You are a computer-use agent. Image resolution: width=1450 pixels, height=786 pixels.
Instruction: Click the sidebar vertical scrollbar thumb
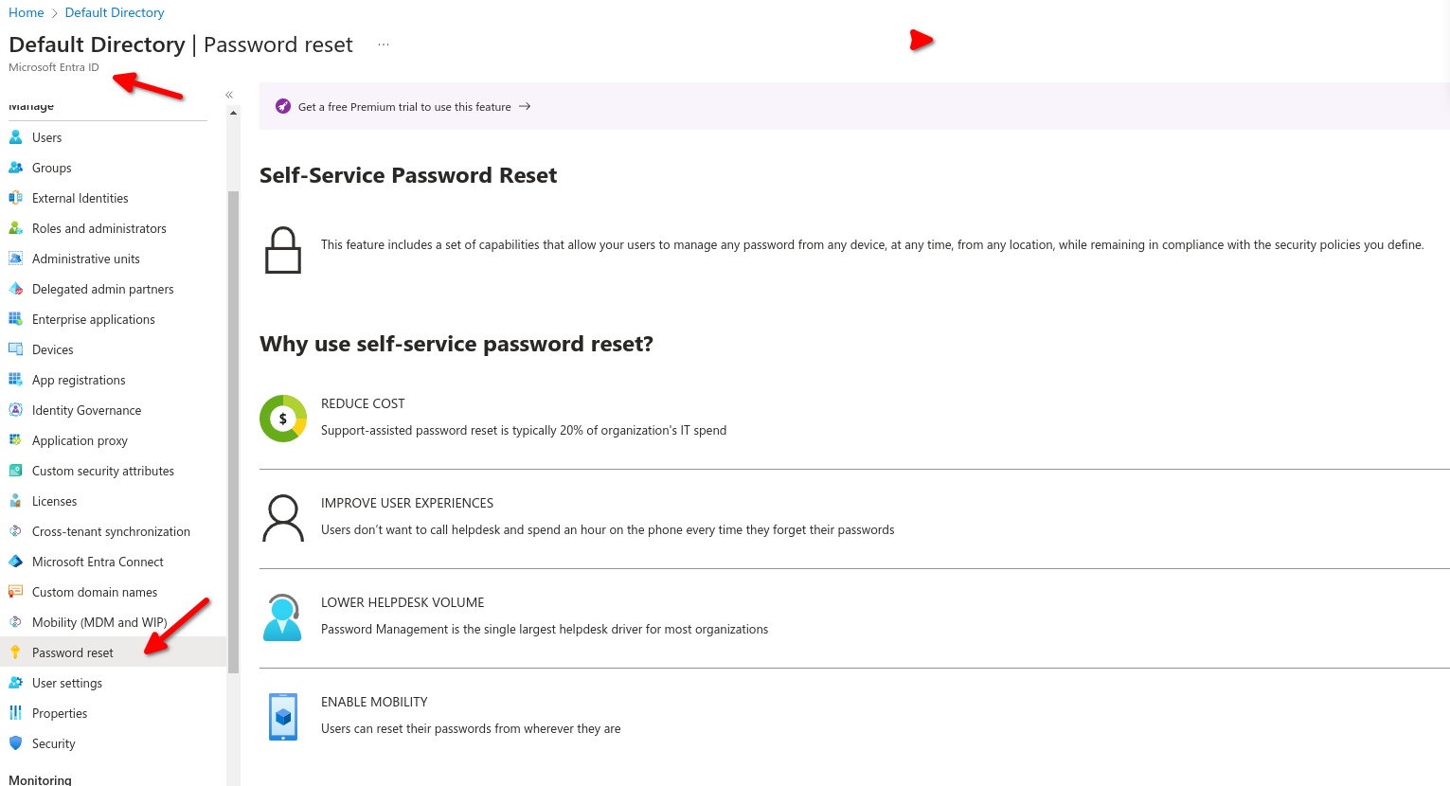(x=233, y=426)
